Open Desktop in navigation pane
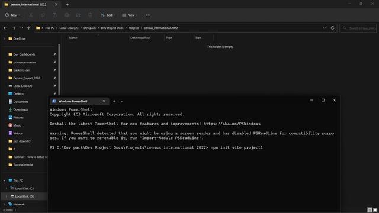 point(18,94)
